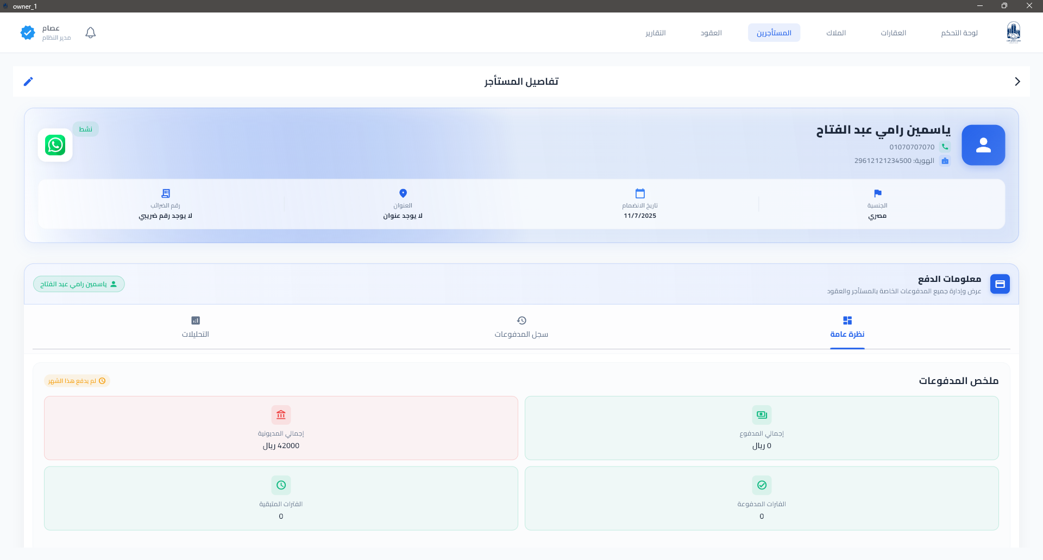The image size is (1043, 560).
Task: Click the back chevron arrow
Action: coord(1017,81)
